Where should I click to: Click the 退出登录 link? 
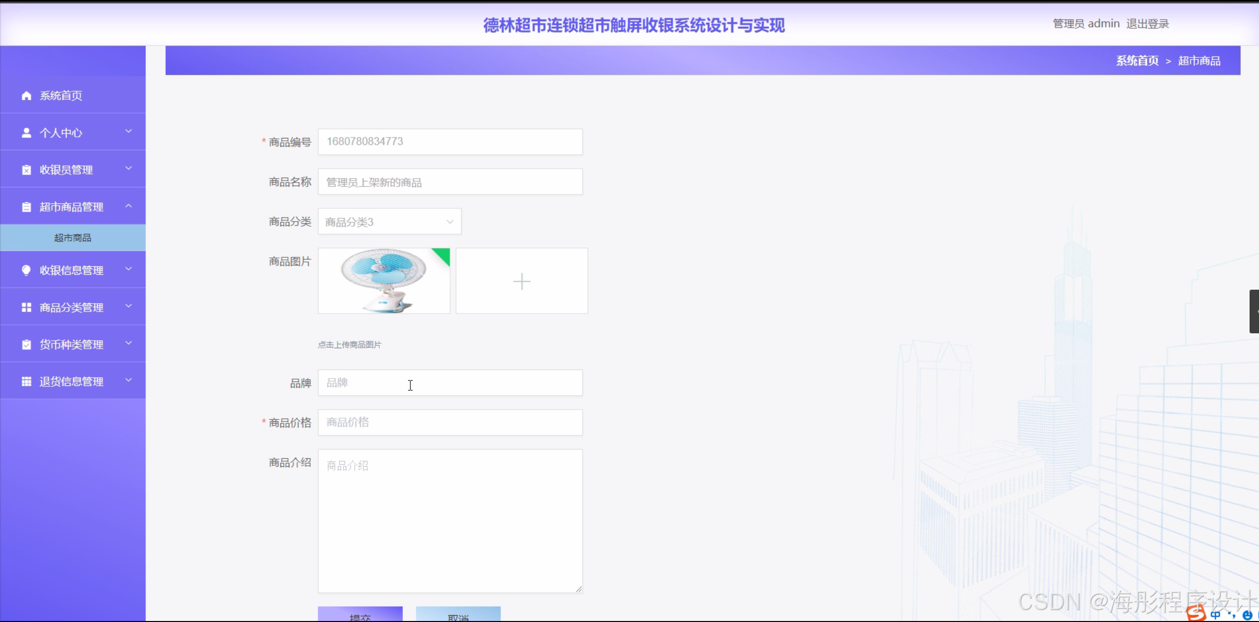(x=1147, y=24)
